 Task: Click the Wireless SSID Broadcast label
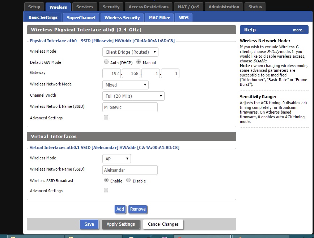52,181
